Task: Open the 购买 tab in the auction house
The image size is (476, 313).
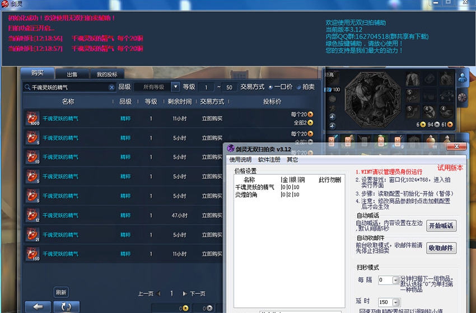Action: 38,73
